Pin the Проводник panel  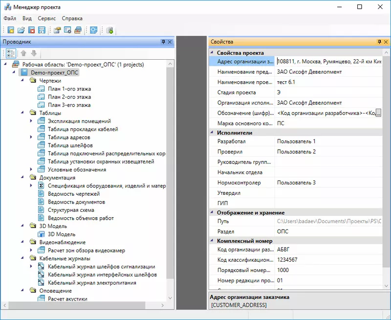pyautogui.click(x=163, y=42)
